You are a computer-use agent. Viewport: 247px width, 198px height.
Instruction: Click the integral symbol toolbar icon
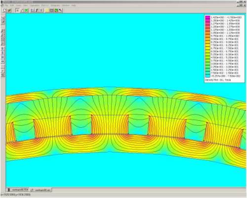pyautogui.click(x=37, y=10)
